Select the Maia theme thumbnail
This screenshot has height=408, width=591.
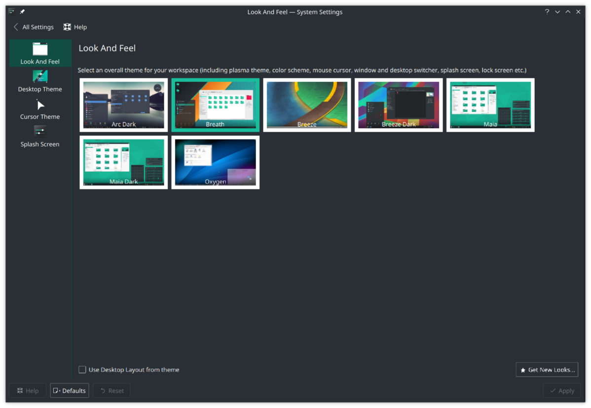(490, 105)
